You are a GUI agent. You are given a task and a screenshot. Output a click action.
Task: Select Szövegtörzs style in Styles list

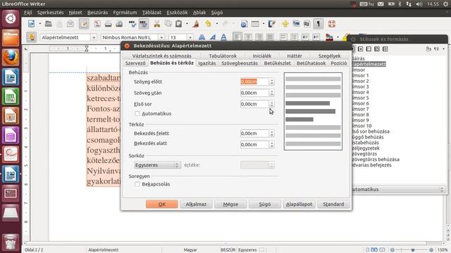pyautogui.click(x=364, y=154)
